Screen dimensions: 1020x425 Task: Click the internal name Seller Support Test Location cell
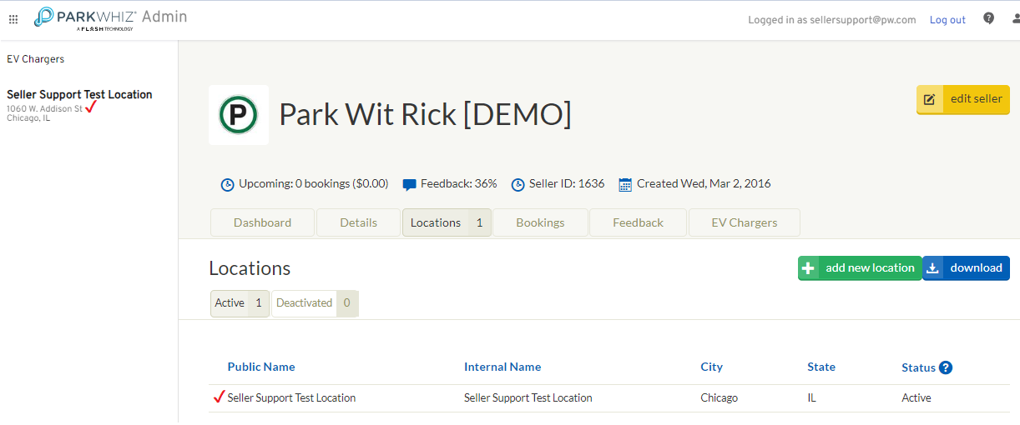528,398
